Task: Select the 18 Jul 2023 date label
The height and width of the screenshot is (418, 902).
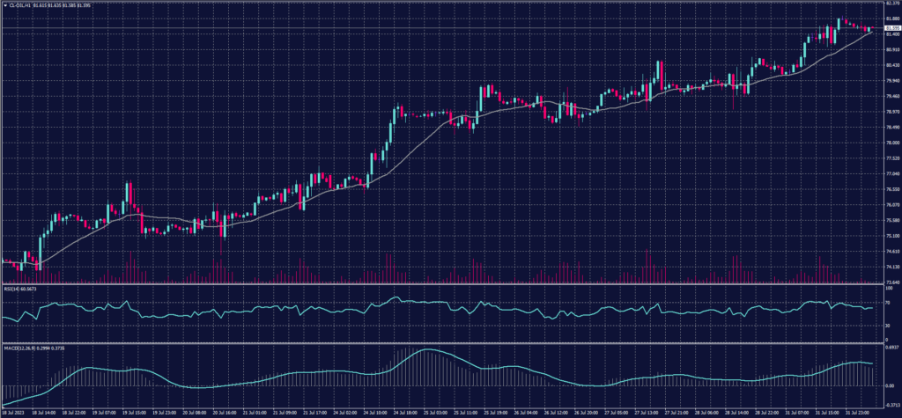Action: 12,411
